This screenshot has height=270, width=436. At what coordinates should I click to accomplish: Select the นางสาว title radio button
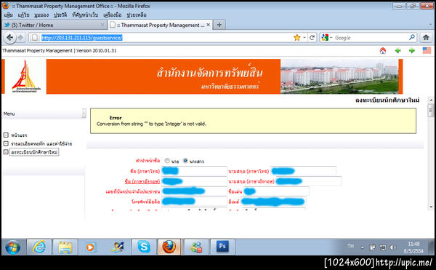pyautogui.click(x=185, y=161)
